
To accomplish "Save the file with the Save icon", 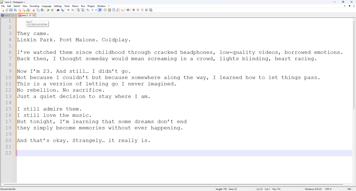I will [x=11, y=10].
